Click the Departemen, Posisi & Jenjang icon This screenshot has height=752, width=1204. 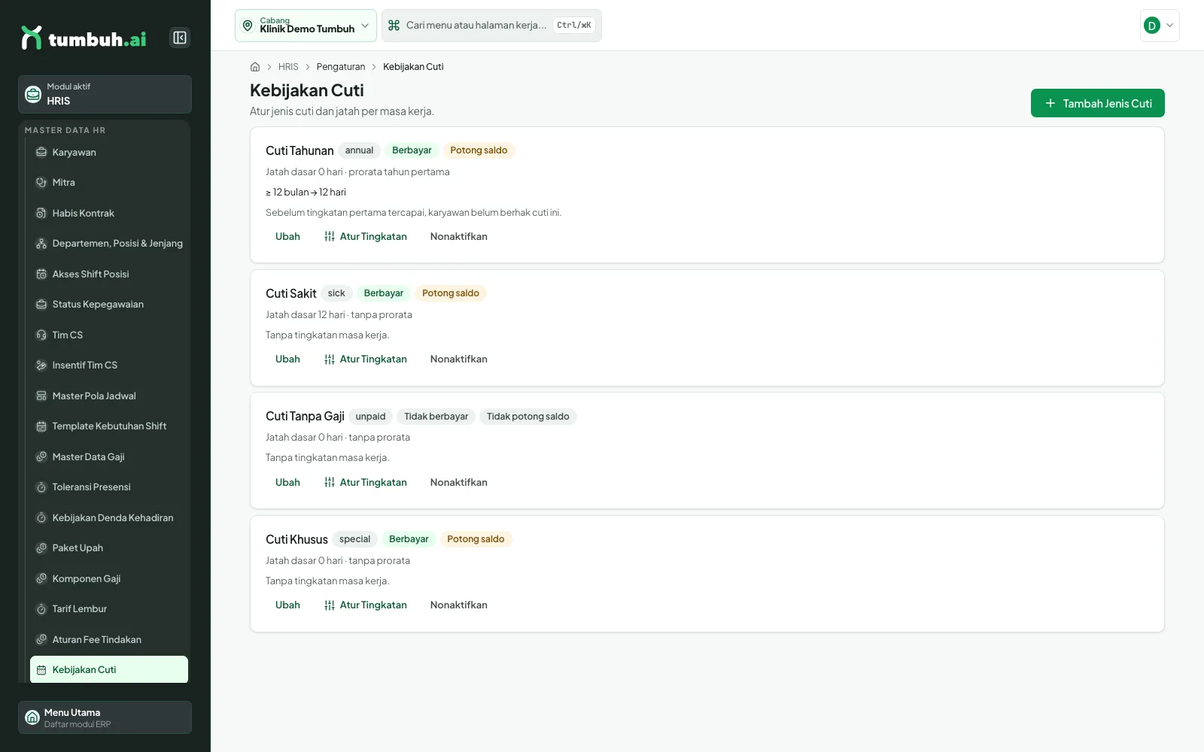(41, 244)
